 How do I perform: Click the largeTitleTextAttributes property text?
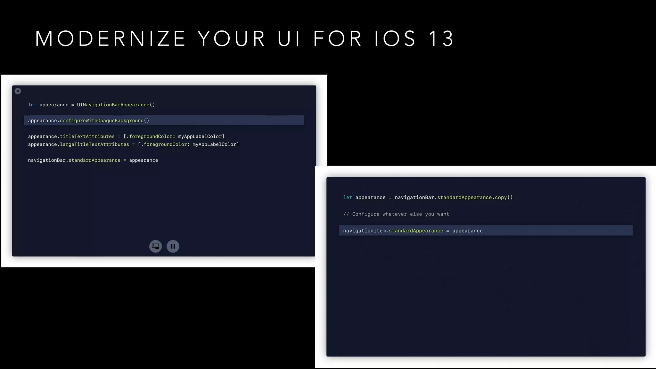94,144
